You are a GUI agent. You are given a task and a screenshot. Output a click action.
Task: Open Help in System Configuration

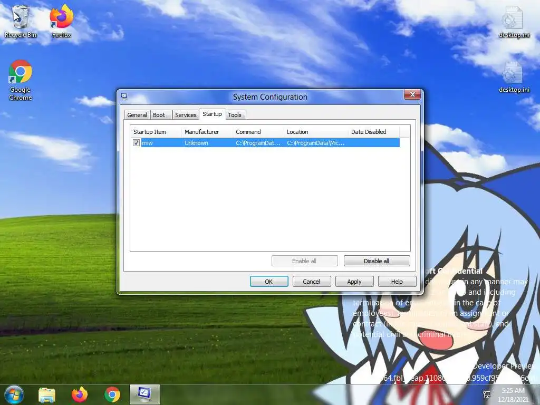click(x=397, y=282)
